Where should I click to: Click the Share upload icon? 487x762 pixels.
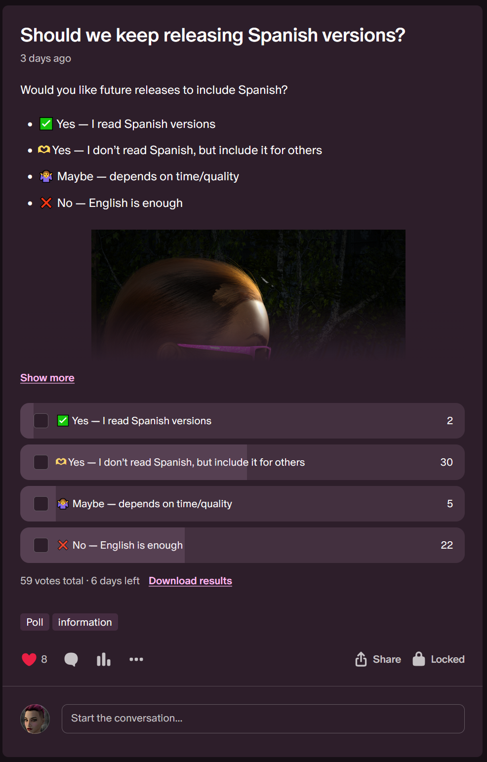click(361, 659)
